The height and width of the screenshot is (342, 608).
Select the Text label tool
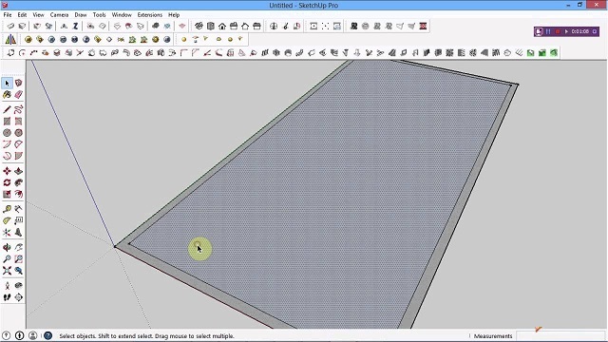click(18, 220)
